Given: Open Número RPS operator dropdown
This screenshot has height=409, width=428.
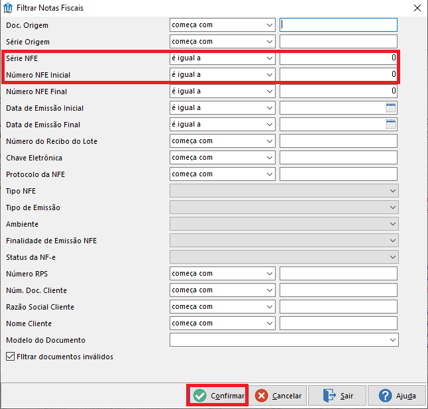Looking at the screenshot, I should click(222, 274).
